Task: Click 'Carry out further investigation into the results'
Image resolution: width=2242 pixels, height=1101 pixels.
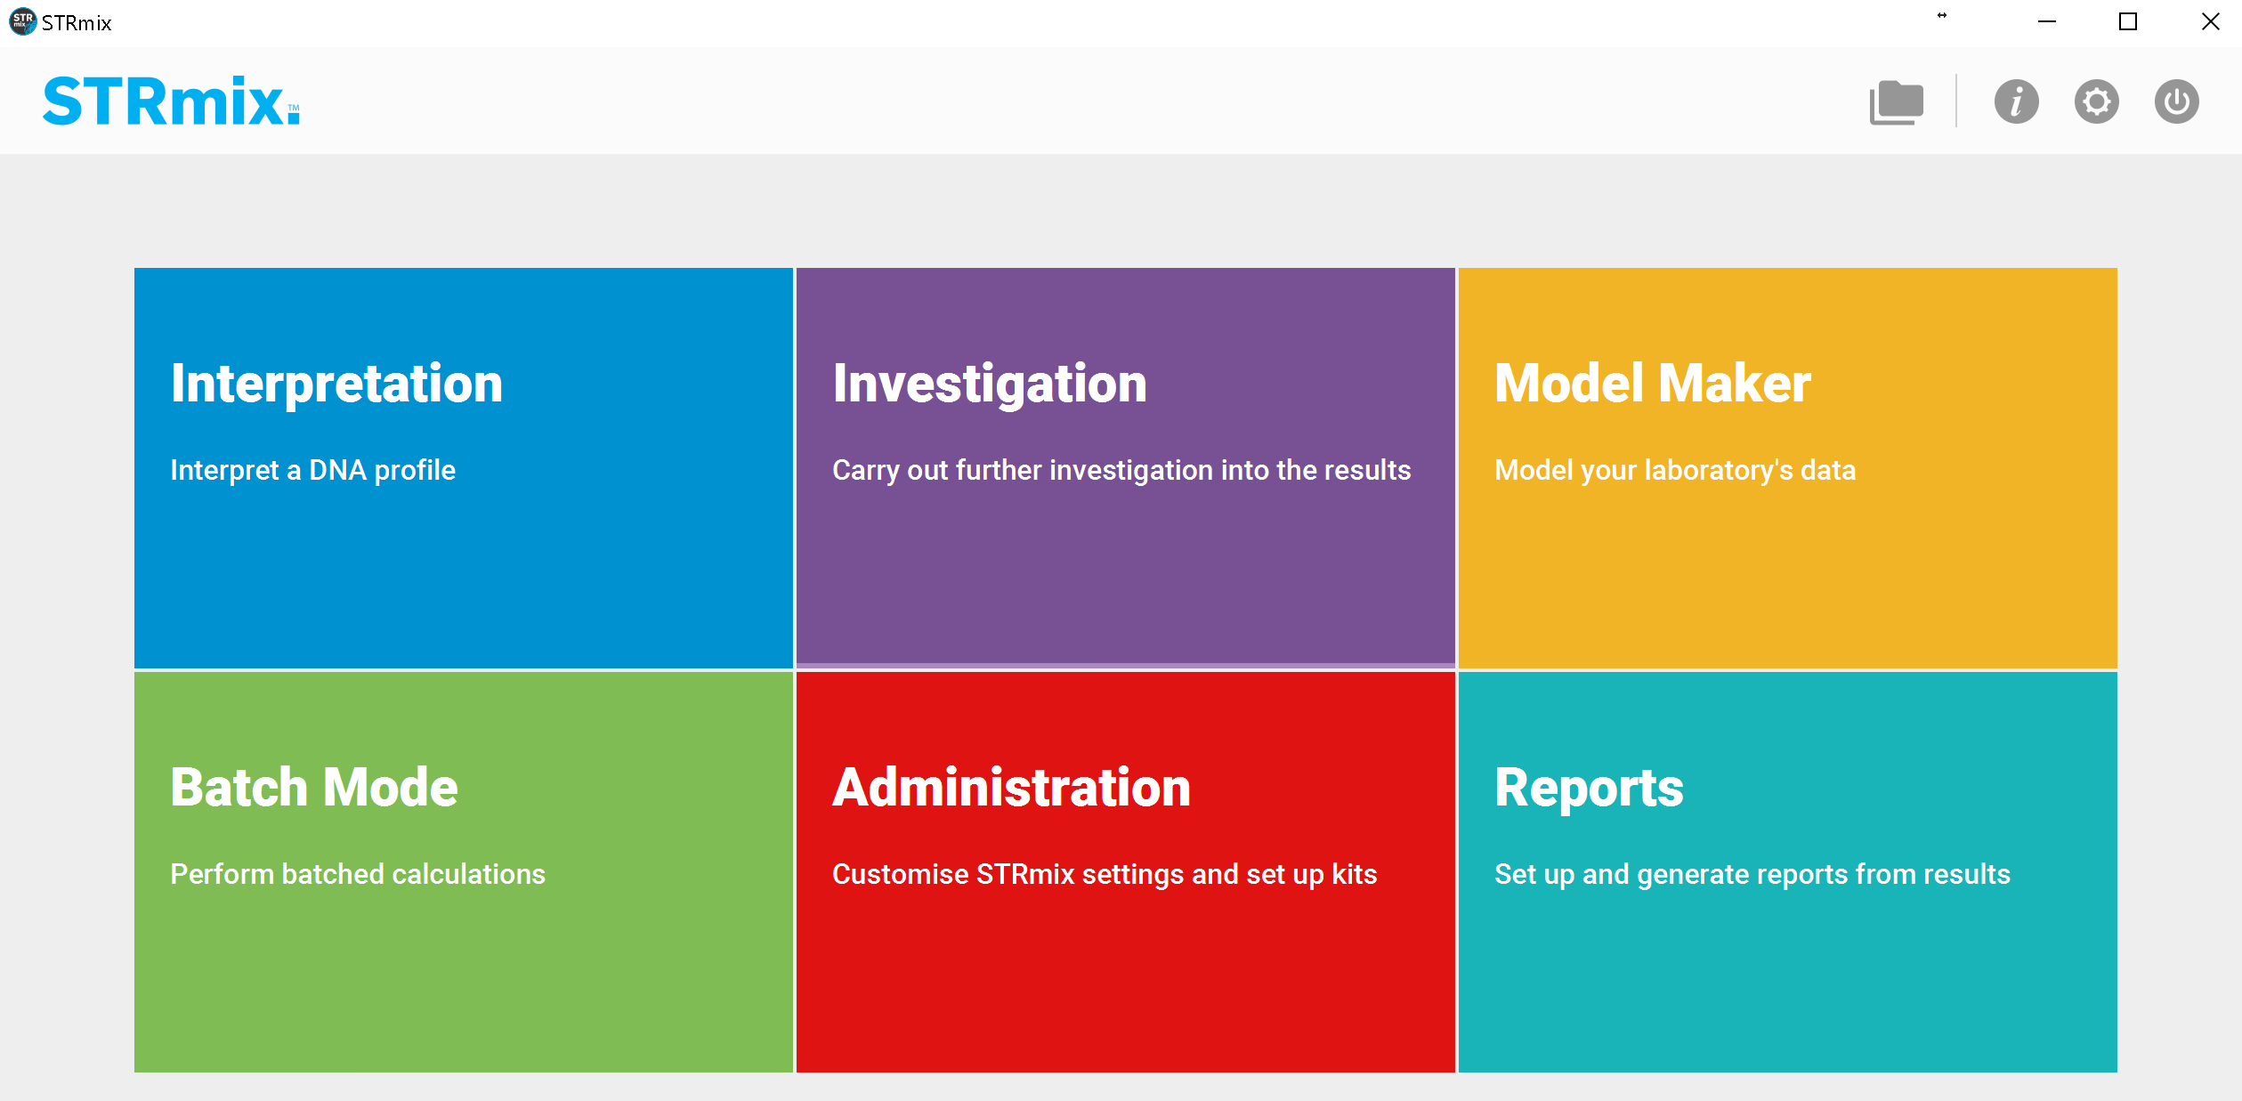Action: [x=1121, y=470]
